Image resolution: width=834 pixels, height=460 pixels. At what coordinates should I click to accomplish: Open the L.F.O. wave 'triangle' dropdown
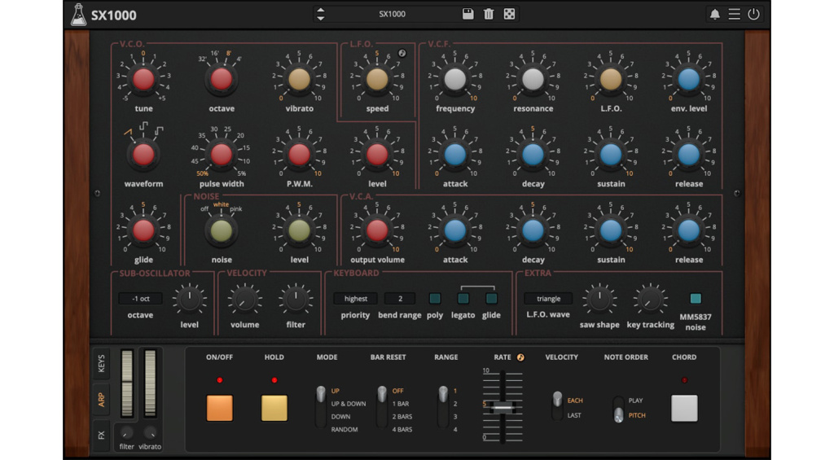[548, 299]
